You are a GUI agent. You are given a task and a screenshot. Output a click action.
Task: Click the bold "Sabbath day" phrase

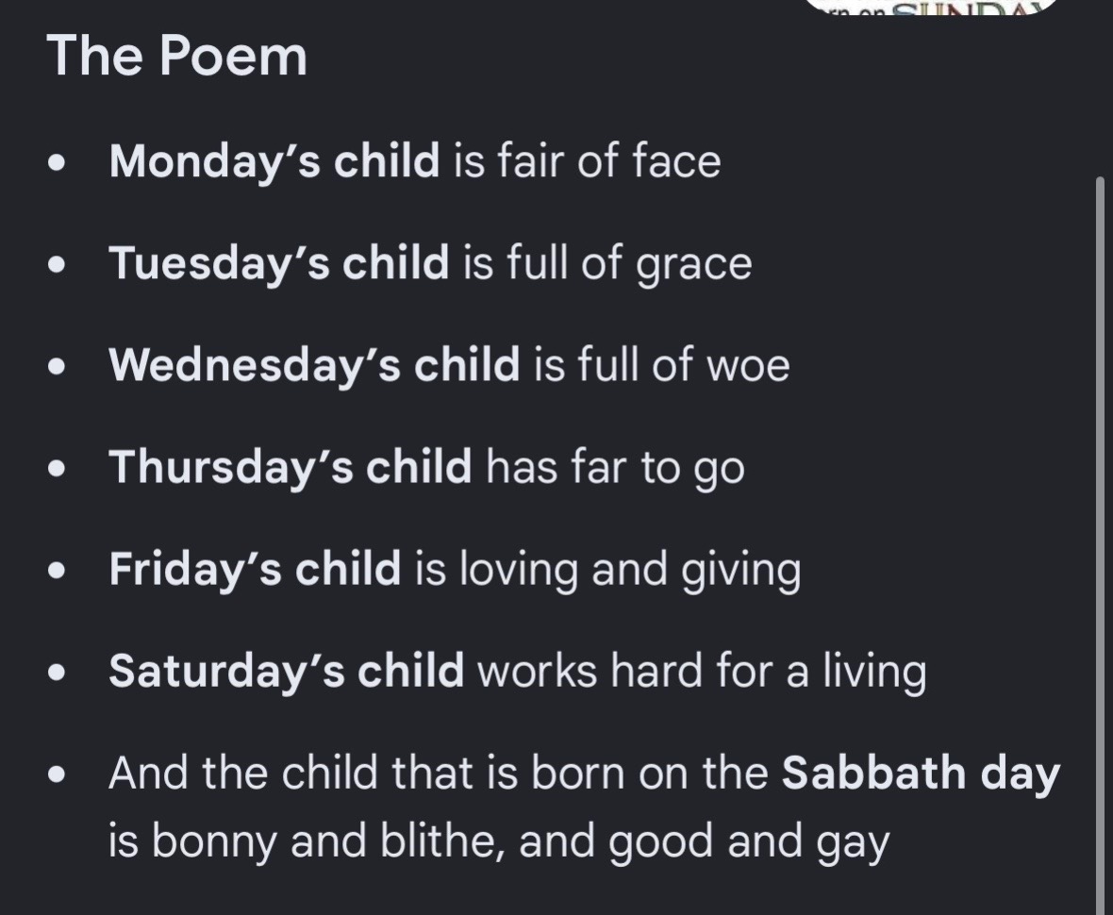coord(921,774)
